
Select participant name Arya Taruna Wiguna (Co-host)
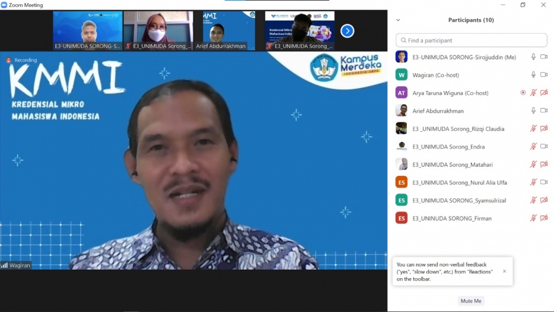[451, 93]
